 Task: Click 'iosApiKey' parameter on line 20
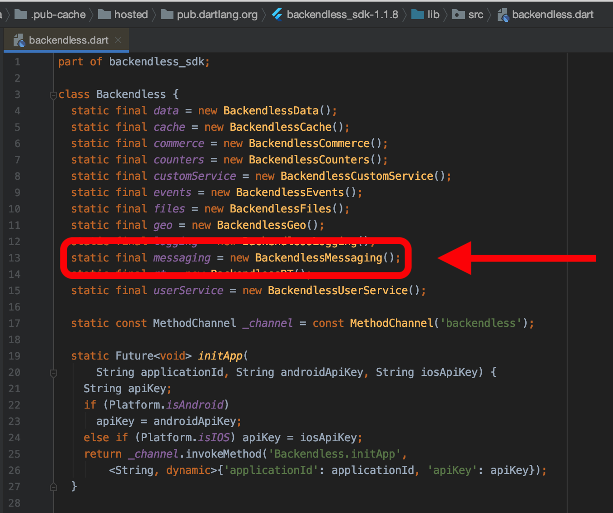click(450, 372)
